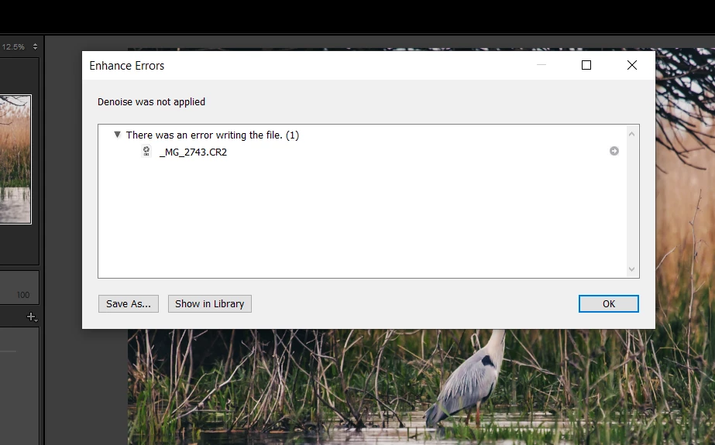Viewport: 715px width, 445px height.
Task: Click the scroll up arrow in error list
Action: pos(631,134)
